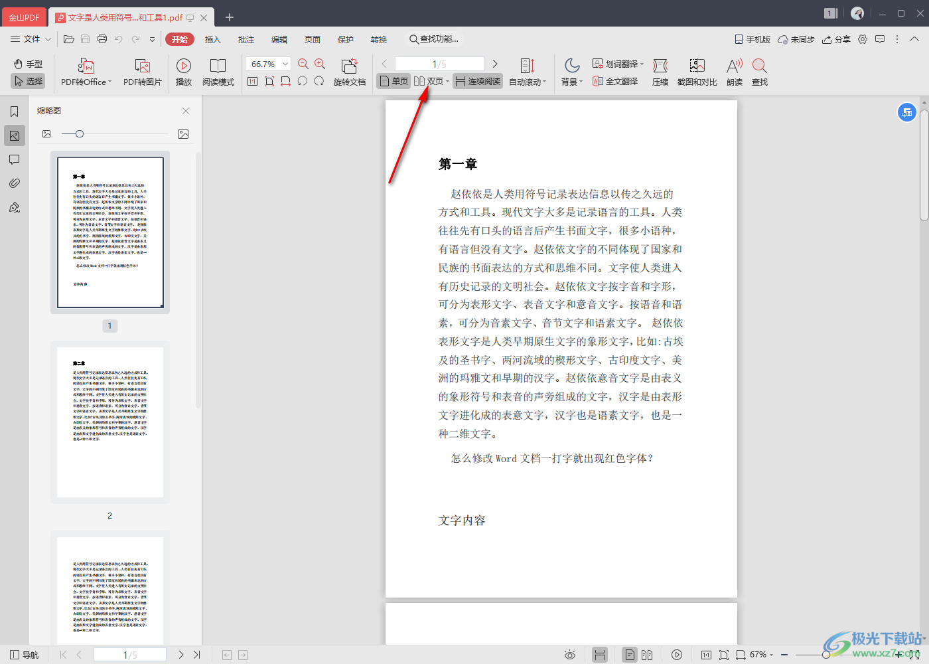The width and height of the screenshot is (929, 664).
Task: Click the 分享 share button
Action: (x=836, y=39)
